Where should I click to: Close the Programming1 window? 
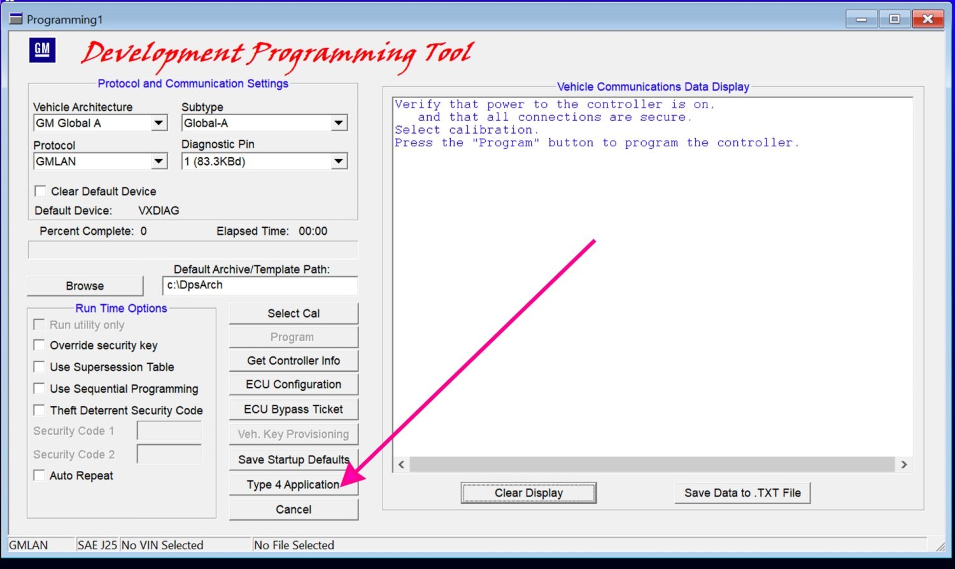coord(928,19)
